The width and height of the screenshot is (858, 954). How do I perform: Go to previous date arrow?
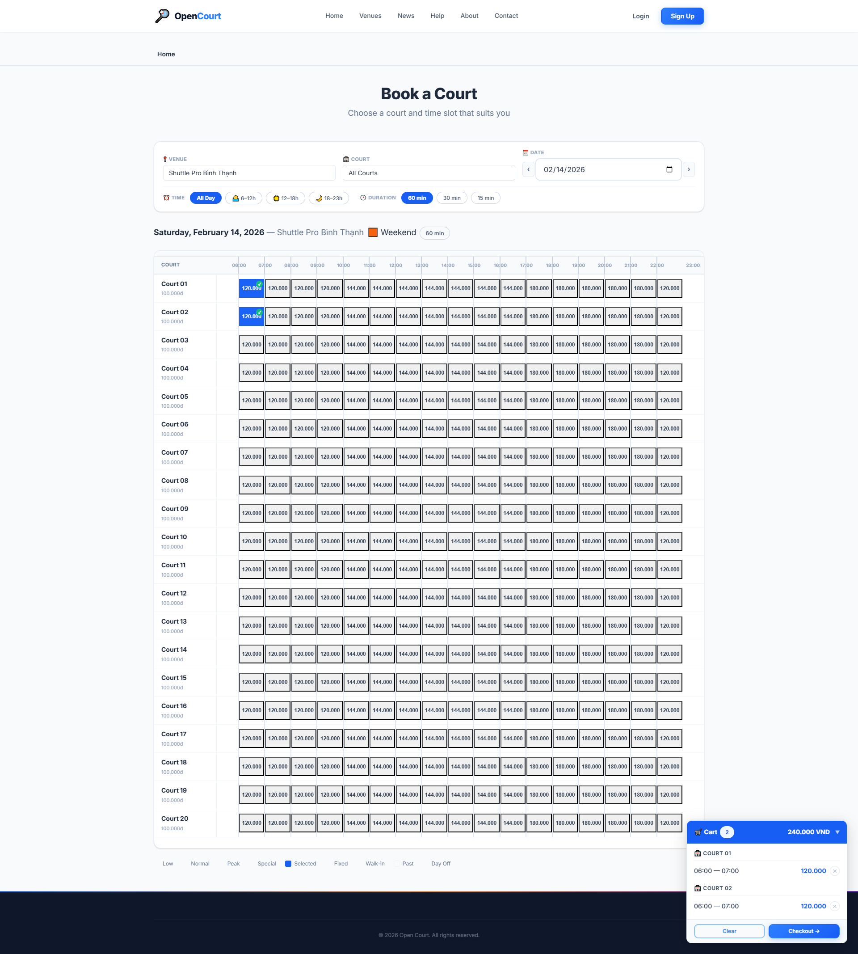528,169
